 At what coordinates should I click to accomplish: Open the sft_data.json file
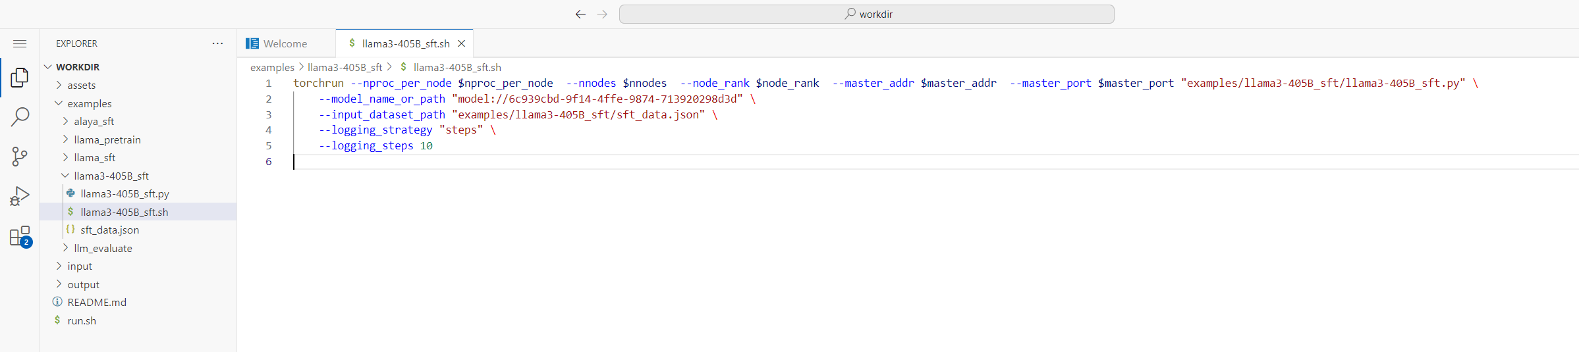tap(109, 230)
